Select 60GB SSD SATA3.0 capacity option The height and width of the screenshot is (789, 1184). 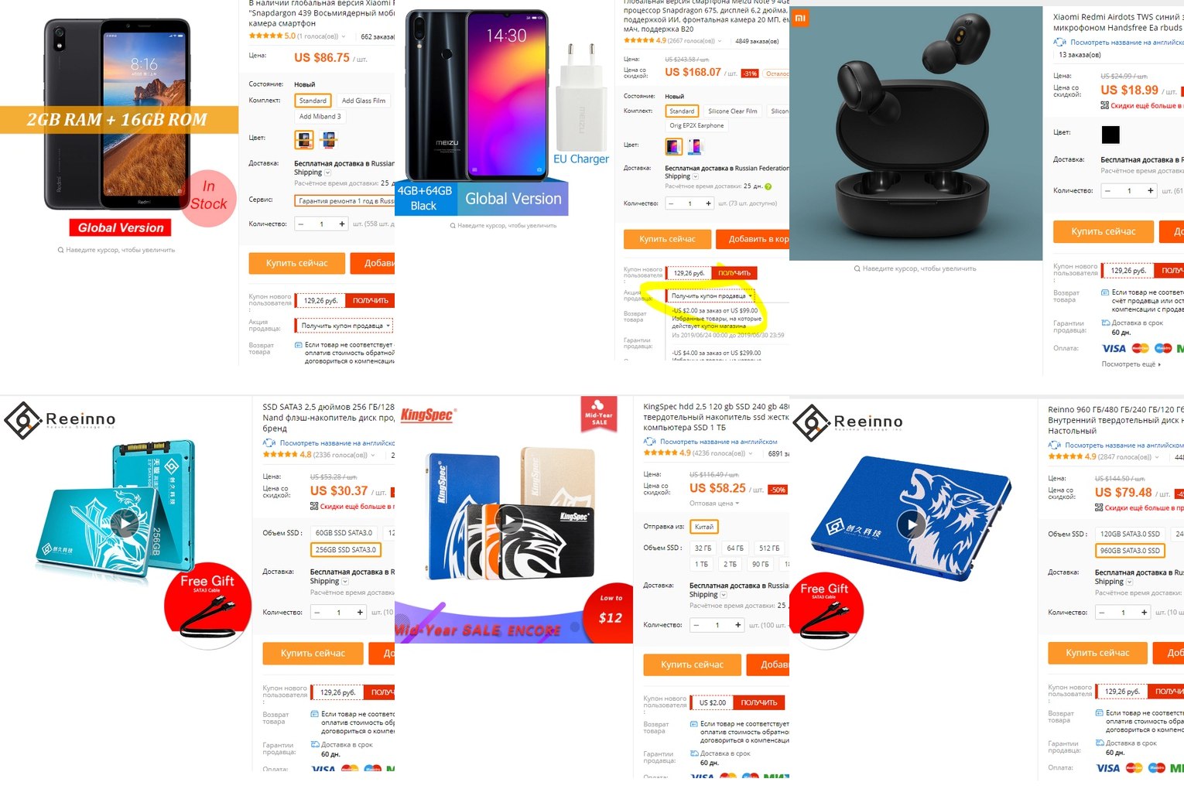[344, 533]
